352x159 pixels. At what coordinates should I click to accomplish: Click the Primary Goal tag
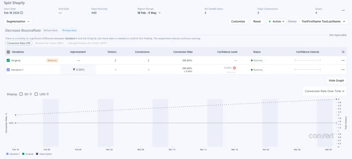pyautogui.click(x=69, y=30)
